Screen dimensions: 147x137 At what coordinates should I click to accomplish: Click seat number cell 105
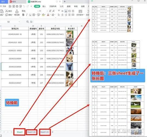click(41, 67)
